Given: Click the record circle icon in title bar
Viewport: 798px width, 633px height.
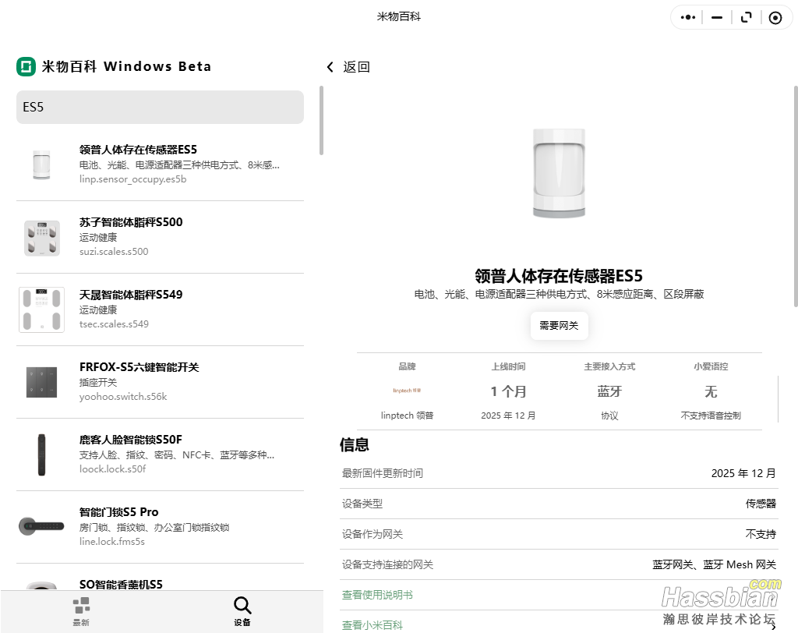Looking at the screenshot, I should pos(775,17).
